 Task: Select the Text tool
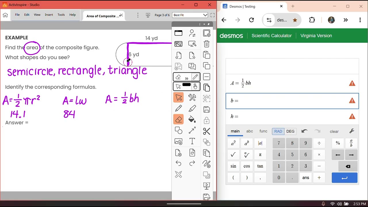[192, 141]
